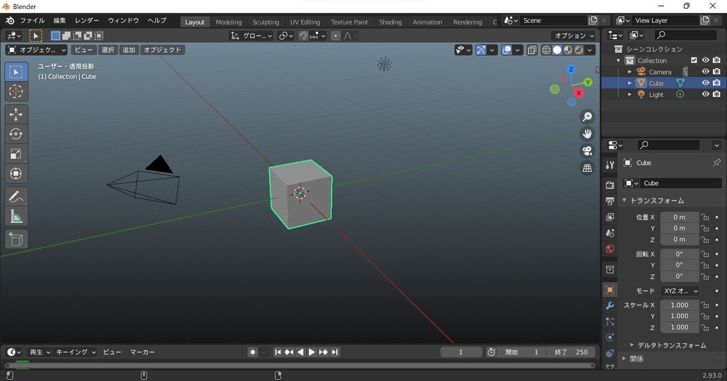Collapse the トランスフォーム panel
Image resolution: width=727 pixels, height=381 pixels.
pyautogui.click(x=625, y=200)
